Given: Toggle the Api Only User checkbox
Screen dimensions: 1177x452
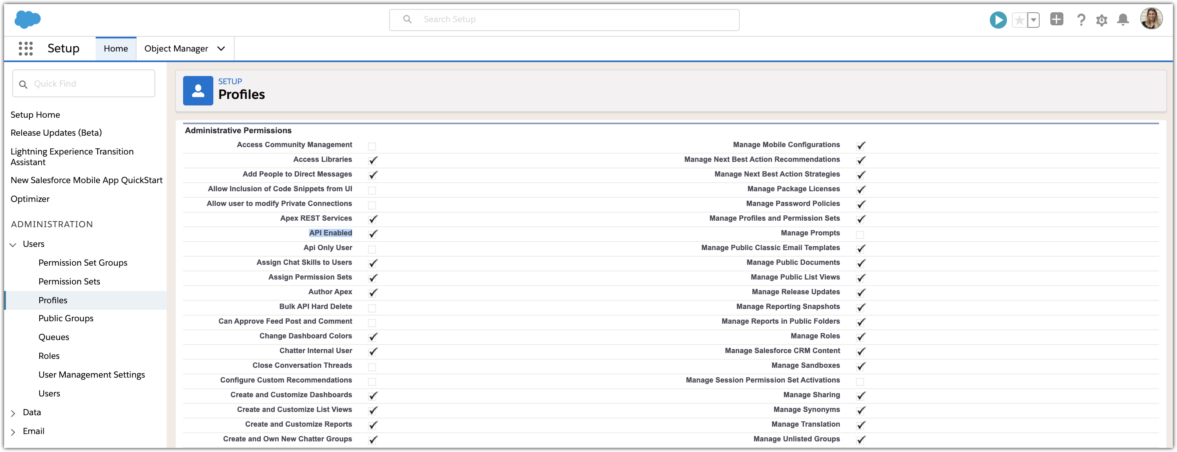Looking at the screenshot, I should point(372,249).
